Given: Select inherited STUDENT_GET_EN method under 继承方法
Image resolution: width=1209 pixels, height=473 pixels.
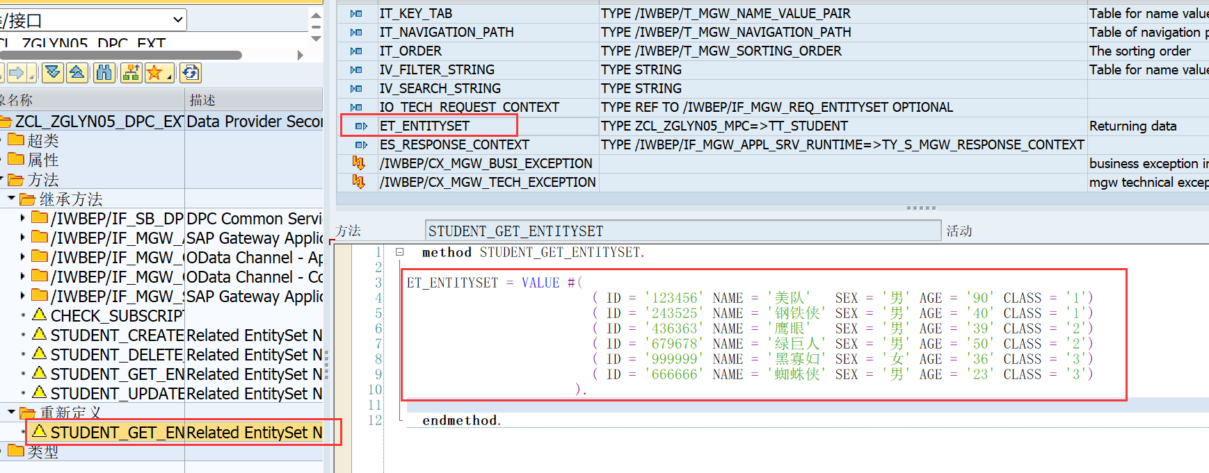Looking at the screenshot, I should tap(117, 374).
